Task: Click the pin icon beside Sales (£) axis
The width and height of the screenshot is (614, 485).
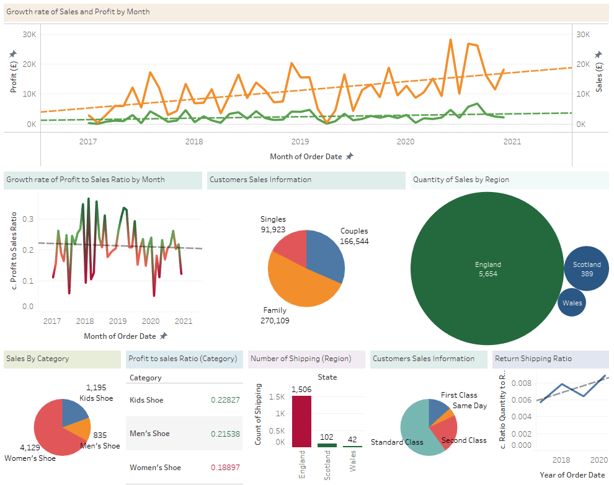Action: click(598, 55)
